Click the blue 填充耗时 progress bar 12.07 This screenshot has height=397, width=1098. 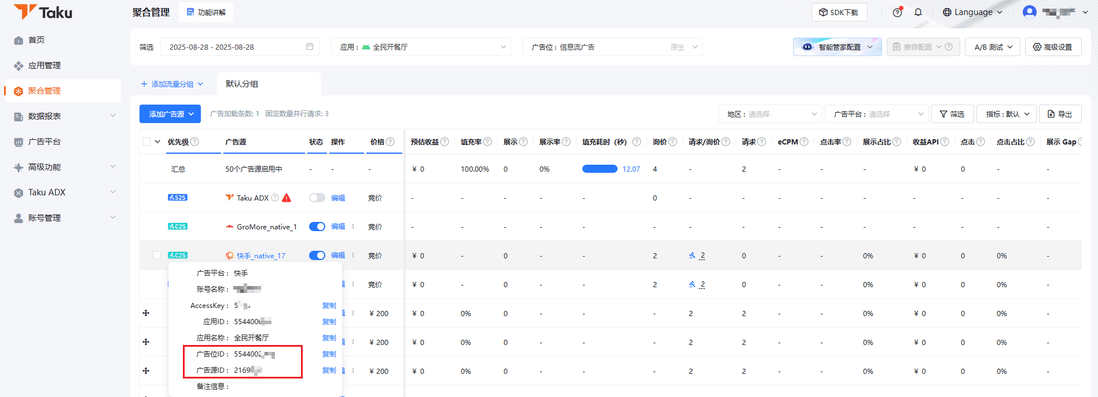point(600,169)
